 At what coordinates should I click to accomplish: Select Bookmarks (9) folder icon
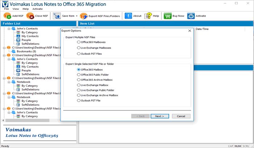click(x=14, y=52)
